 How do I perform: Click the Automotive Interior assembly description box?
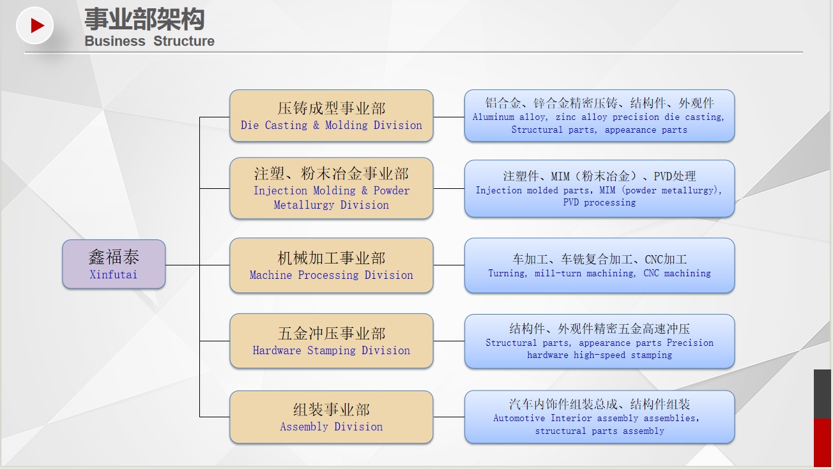(599, 417)
